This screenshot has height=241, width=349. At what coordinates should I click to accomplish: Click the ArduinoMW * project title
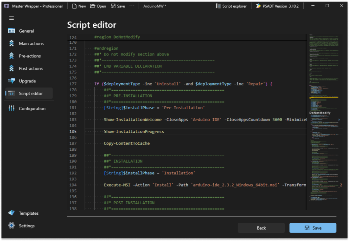click(155, 6)
